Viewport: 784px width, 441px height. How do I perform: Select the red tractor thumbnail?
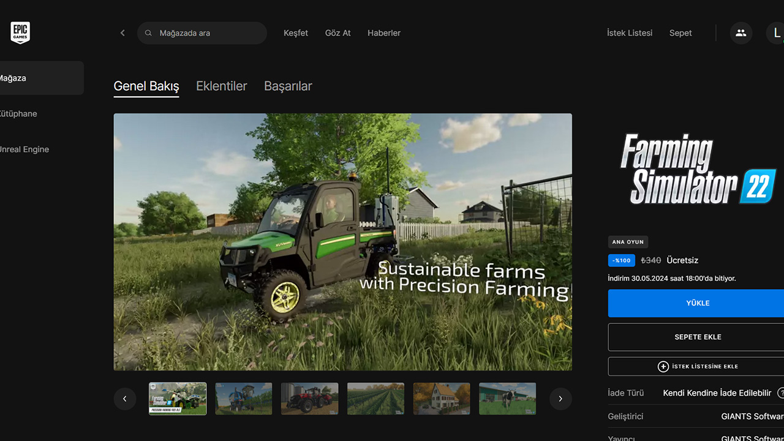[x=310, y=399]
